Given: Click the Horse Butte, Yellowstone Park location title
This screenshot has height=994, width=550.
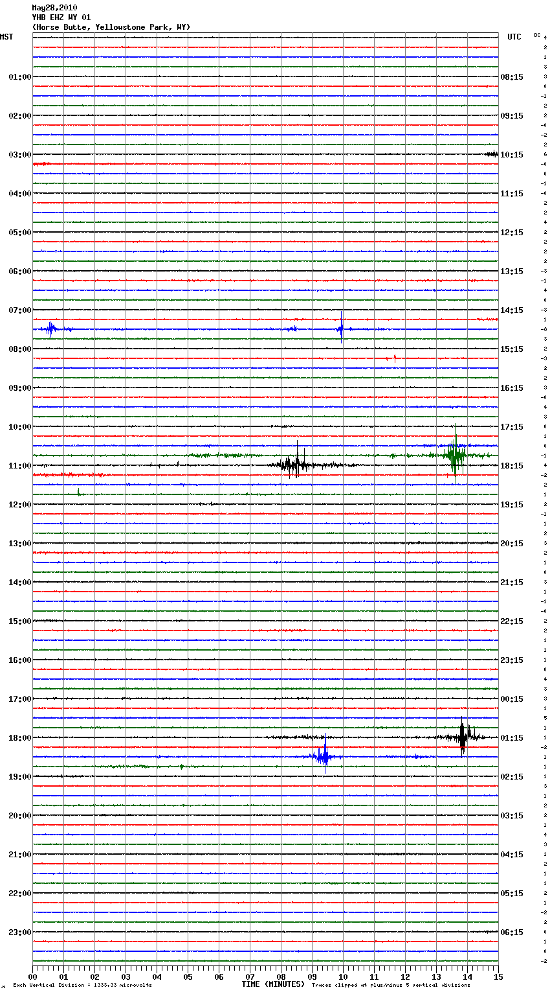Looking at the screenshot, I should pos(111,27).
